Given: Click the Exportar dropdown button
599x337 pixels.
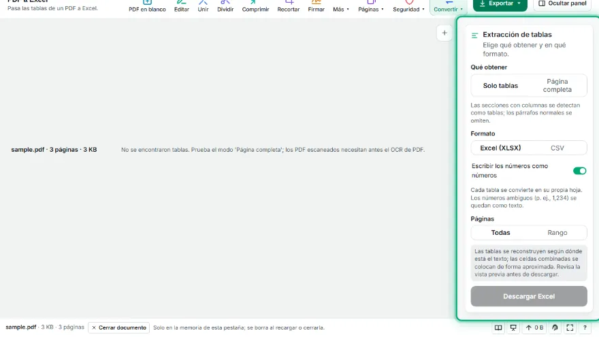Looking at the screenshot, I should (x=500, y=4).
